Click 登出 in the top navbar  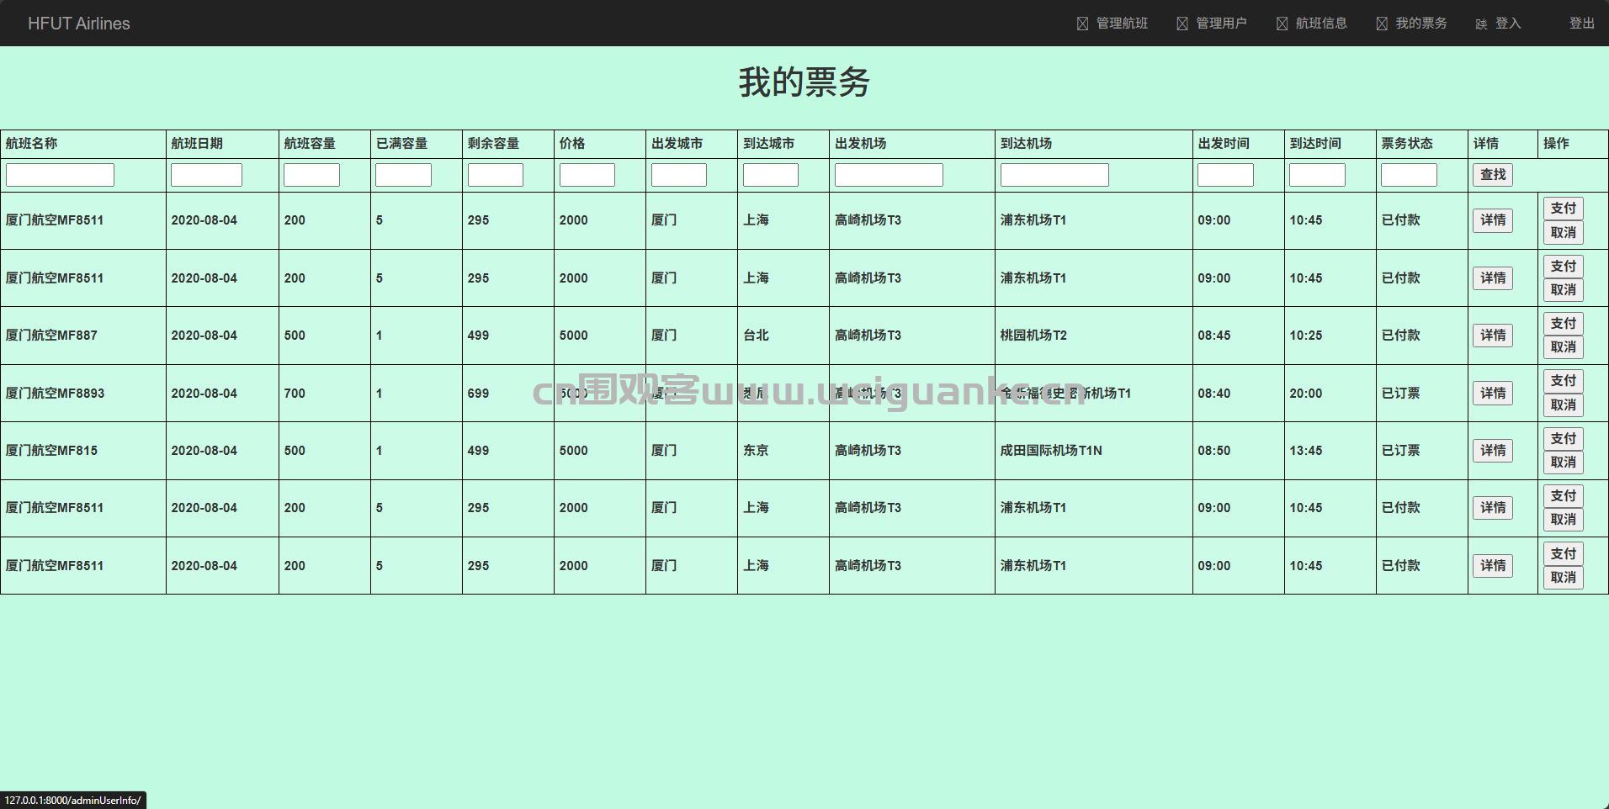1581,24
